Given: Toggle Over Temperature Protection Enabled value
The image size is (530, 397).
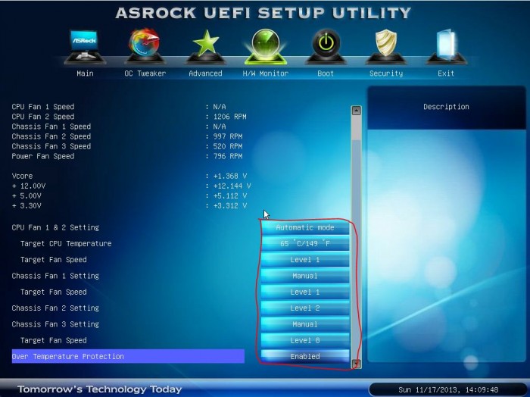Looking at the screenshot, I should click(x=305, y=356).
